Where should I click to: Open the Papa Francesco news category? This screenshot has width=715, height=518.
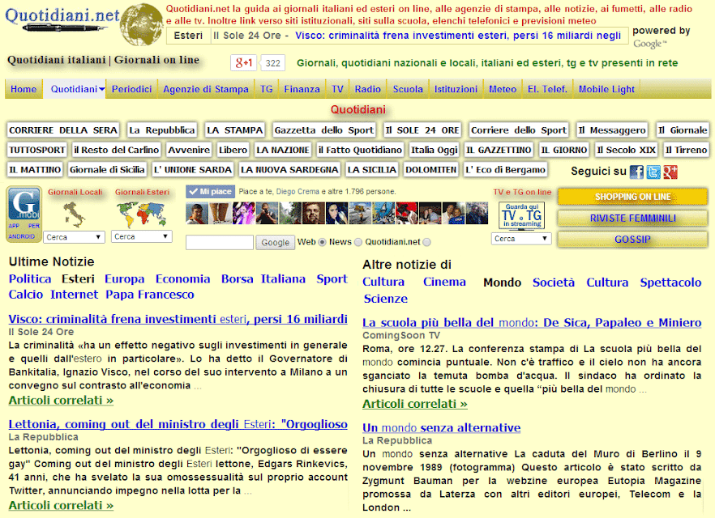pos(149,295)
